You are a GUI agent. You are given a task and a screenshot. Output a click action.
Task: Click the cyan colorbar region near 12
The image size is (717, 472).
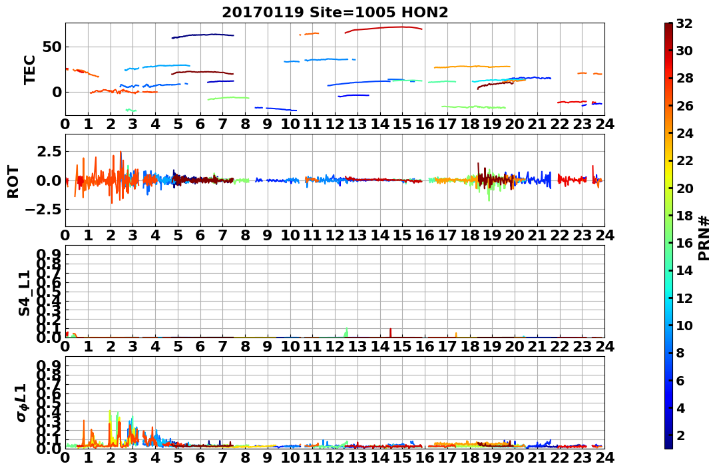coord(668,298)
